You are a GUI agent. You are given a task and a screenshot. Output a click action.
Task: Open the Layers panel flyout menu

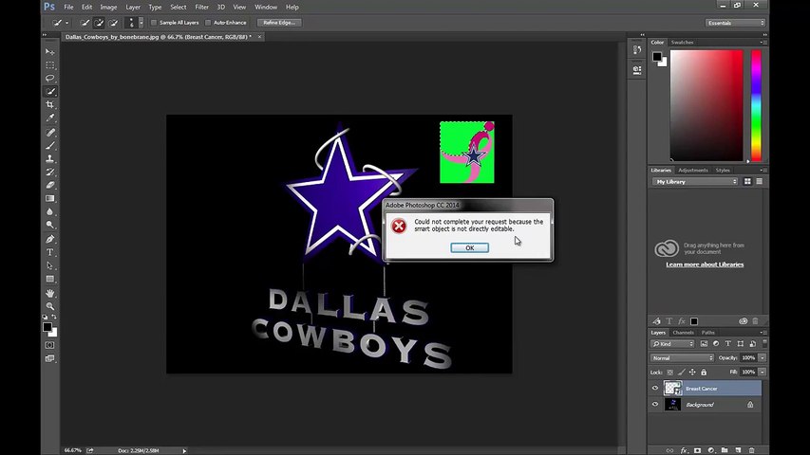[764, 333]
